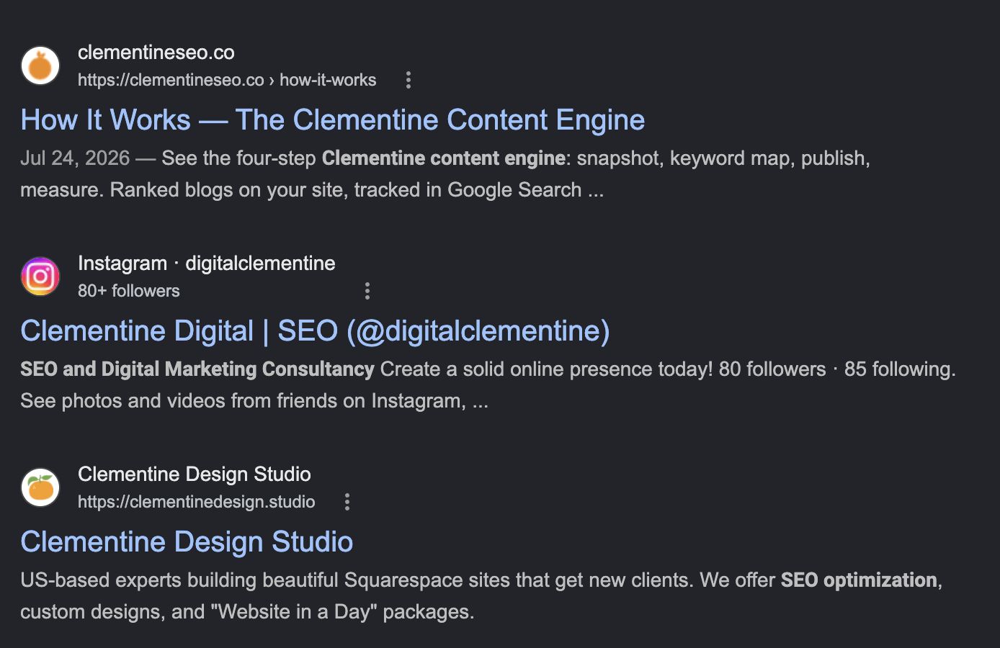Open the three-dot menu beside clementineseo.co URL

(409, 80)
